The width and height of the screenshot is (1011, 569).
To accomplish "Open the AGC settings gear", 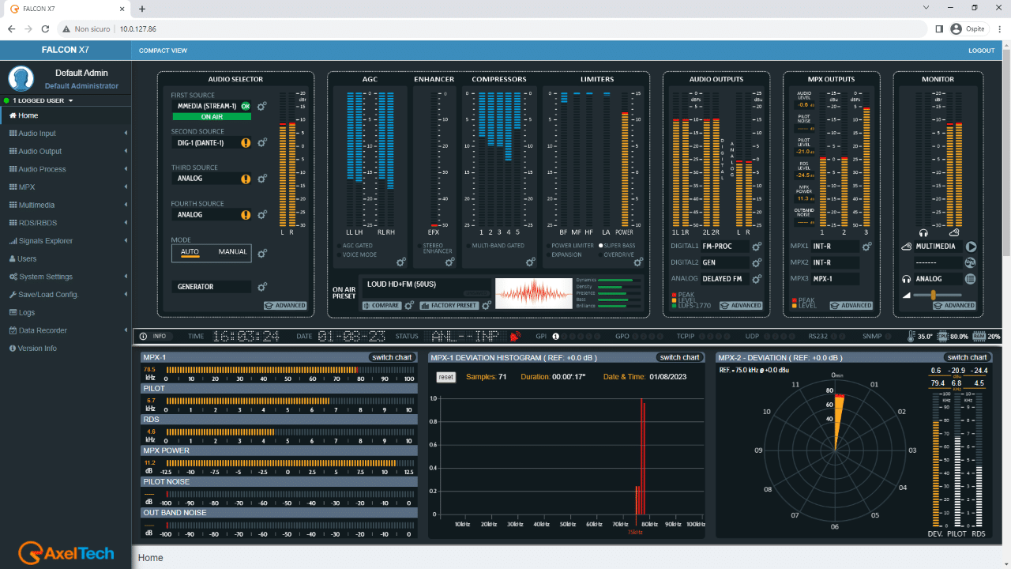I will pos(401,262).
